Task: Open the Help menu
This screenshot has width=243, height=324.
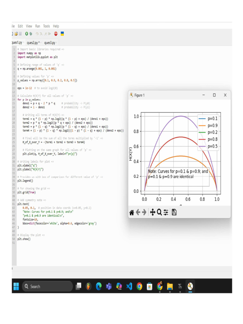Action: point(56,26)
